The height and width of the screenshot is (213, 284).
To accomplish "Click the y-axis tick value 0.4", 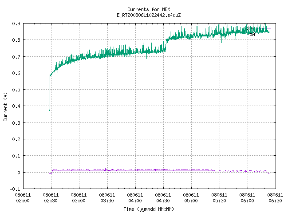I will coord(16,106).
